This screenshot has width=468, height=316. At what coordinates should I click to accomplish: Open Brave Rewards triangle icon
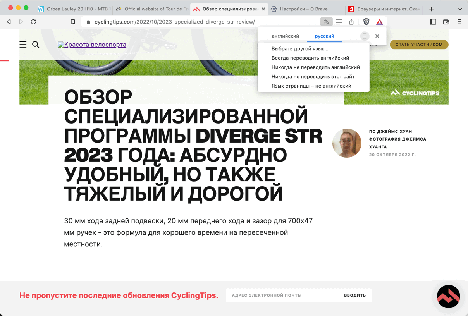(x=380, y=22)
